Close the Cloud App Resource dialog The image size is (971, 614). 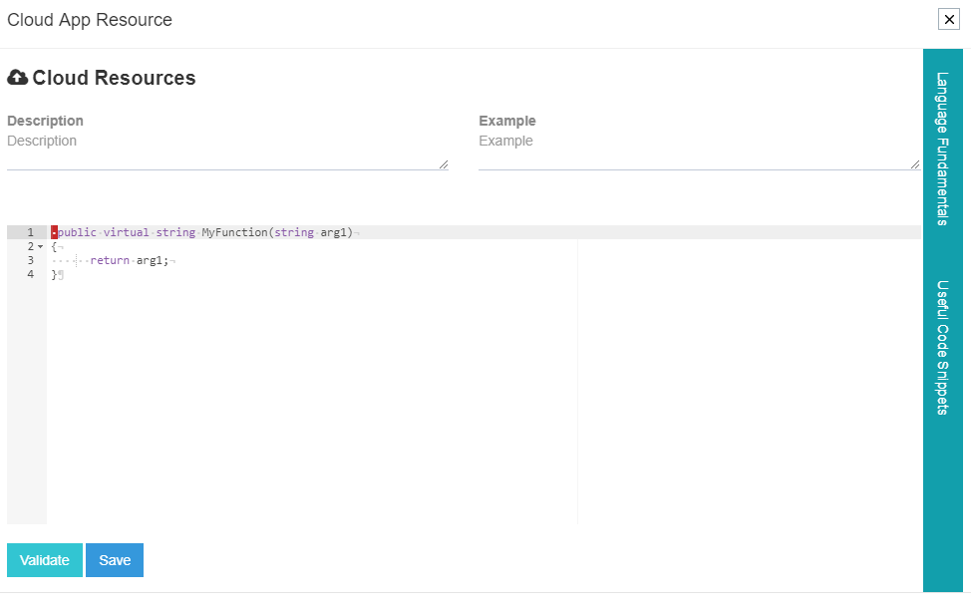point(949,20)
